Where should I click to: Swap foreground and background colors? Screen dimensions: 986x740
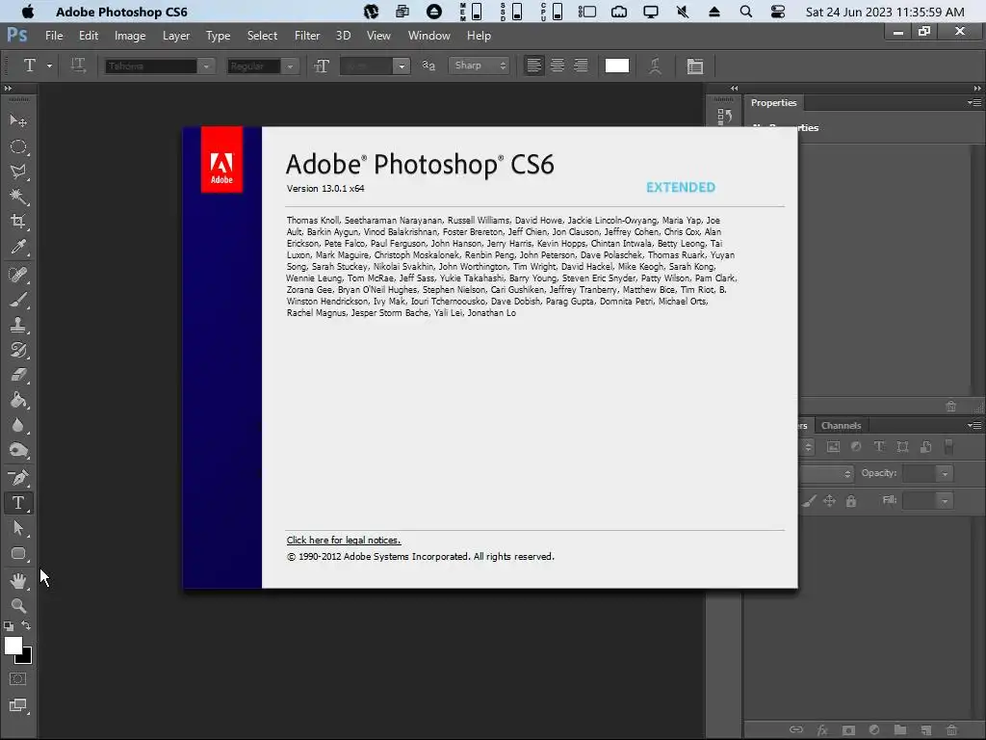[x=26, y=625]
